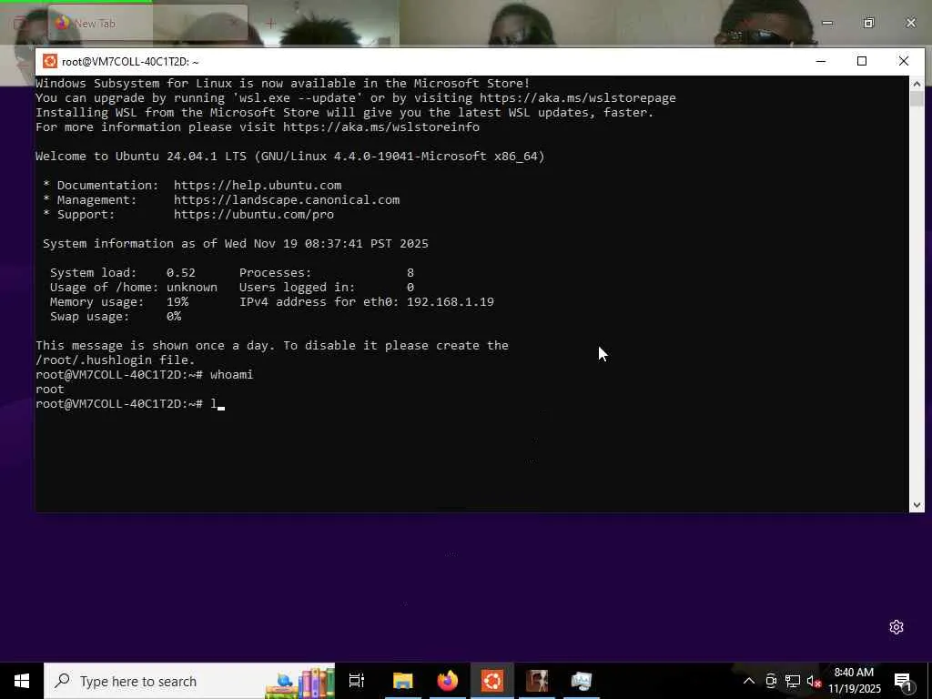Click the System load value '0.52'
Viewport: 932px width, 699px height.
[181, 273]
